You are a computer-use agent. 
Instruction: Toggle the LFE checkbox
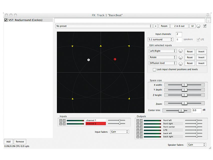198,40
